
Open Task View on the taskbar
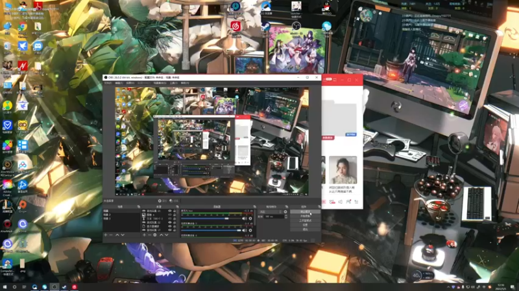24,287
